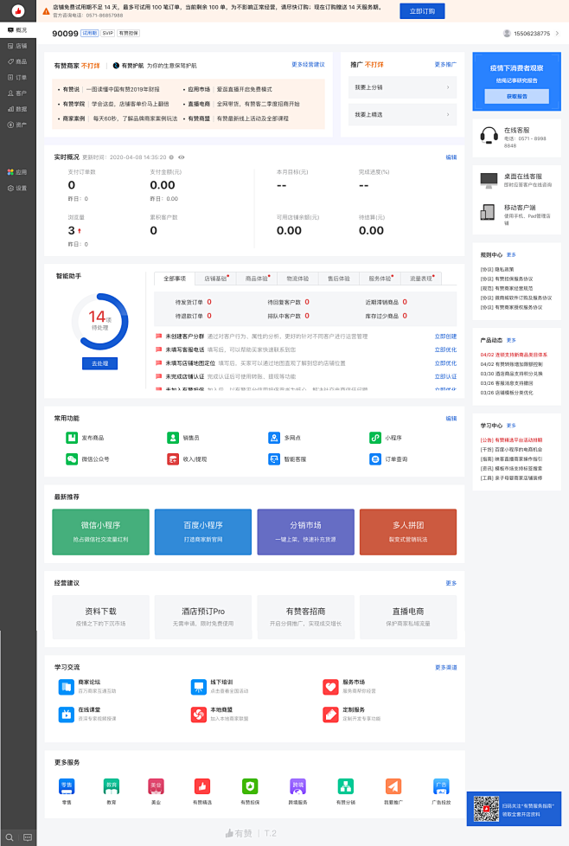Viewport: 569px width, 846px height.
Task: Open the 商家论坛 merchant forum icon
Action: tap(66, 687)
